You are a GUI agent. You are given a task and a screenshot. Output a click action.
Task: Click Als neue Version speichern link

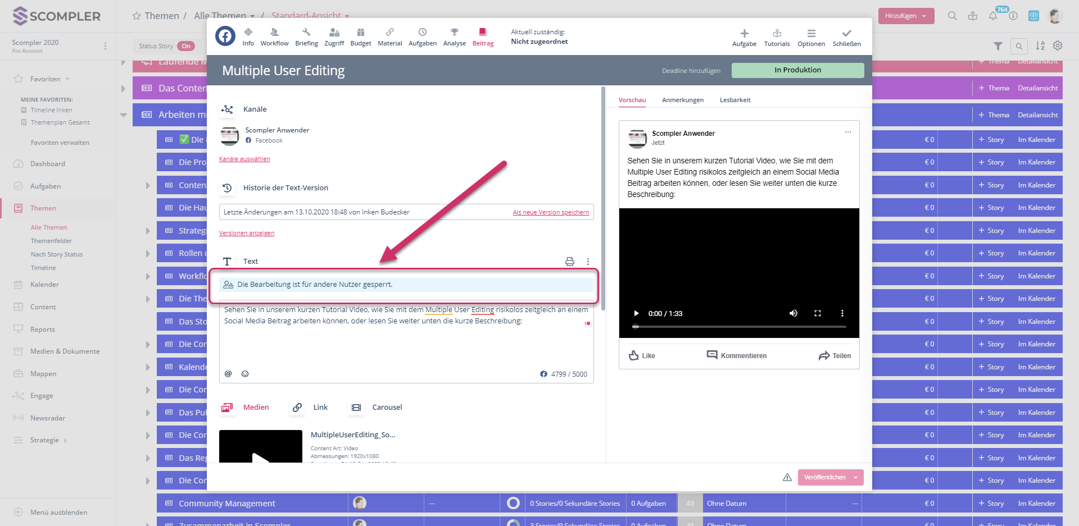click(551, 212)
